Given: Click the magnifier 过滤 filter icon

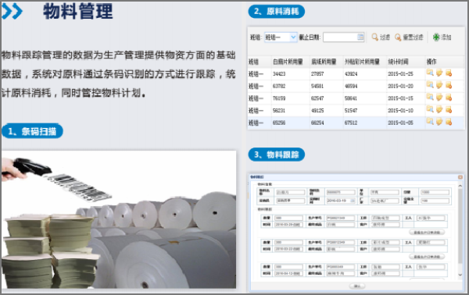Looking at the screenshot, I should pyautogui.click(x=374, y=37).
